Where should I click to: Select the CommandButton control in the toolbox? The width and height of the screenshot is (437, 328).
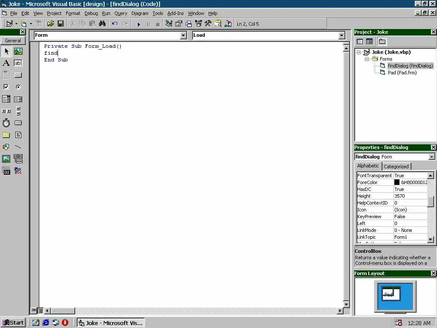click(18, 75)
